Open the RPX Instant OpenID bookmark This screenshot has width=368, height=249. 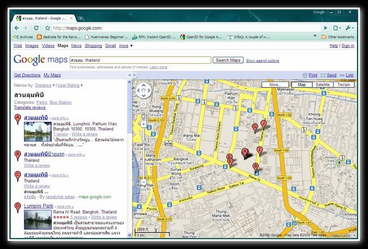tap(154, 37)
